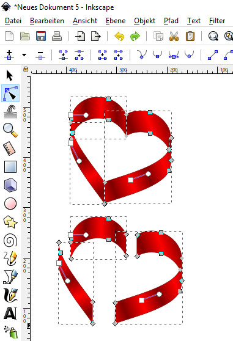Select the arrow Selector tool

point(10,75)
